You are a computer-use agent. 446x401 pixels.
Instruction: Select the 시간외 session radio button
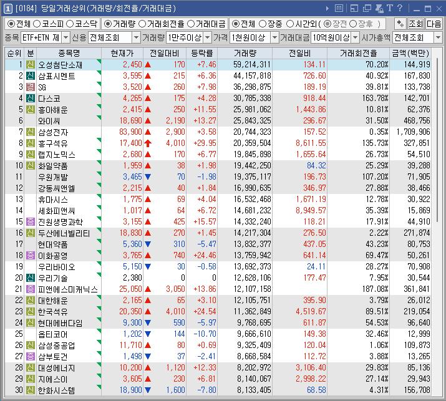tap(290, 24)
